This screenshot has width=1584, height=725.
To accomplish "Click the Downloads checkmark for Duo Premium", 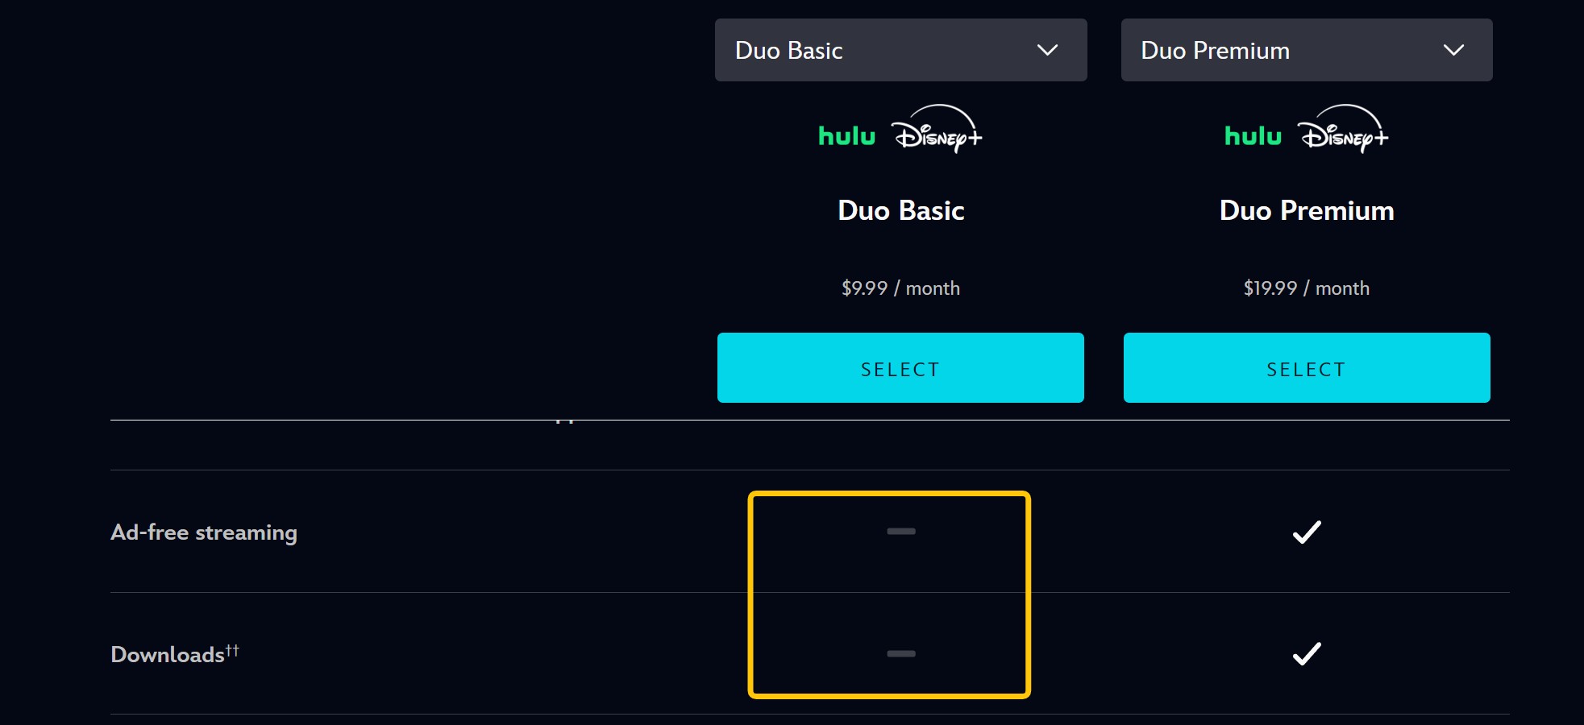I will (1307, 653).
